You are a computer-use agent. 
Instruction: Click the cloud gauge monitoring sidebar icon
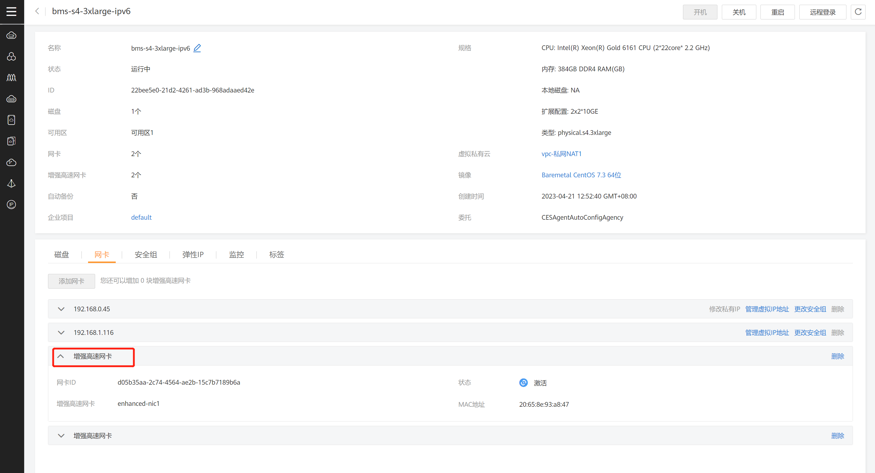[11, 162]
